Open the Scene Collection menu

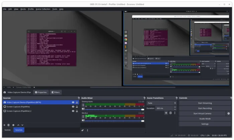point(43,9)
